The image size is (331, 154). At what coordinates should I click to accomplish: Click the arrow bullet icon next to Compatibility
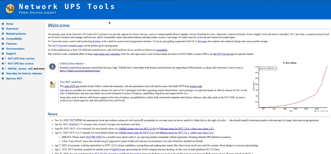click(x=2, y=39)
